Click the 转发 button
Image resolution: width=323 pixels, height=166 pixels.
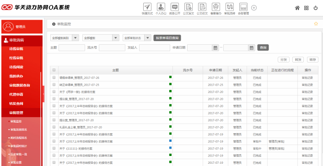click(298, 60)
